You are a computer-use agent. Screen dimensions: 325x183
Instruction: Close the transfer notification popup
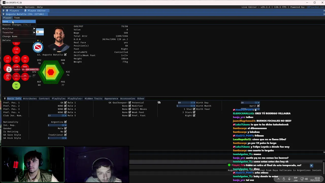(x=311, y=165)
